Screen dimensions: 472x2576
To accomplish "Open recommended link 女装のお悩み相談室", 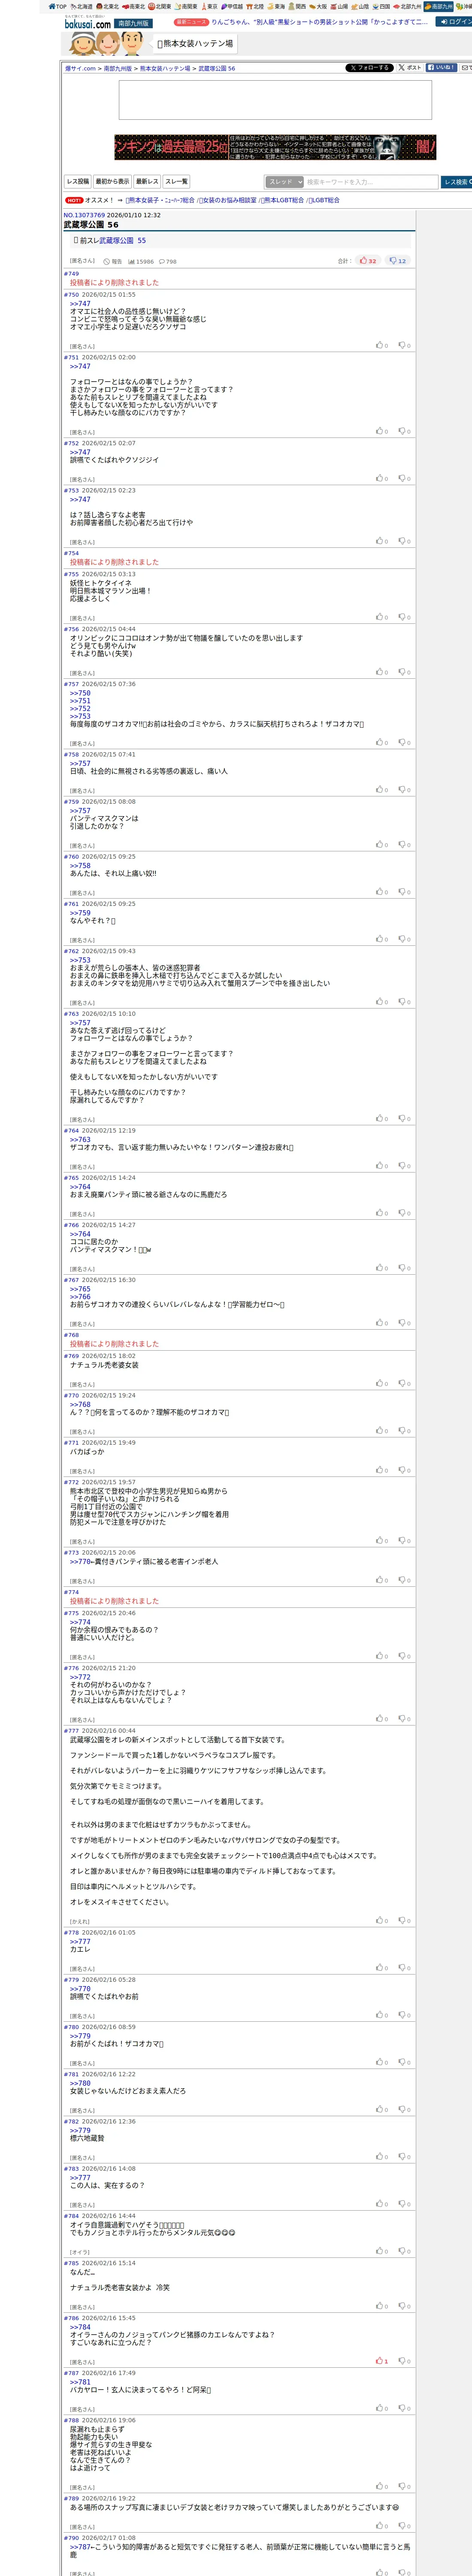I will (x=229, y=200).
